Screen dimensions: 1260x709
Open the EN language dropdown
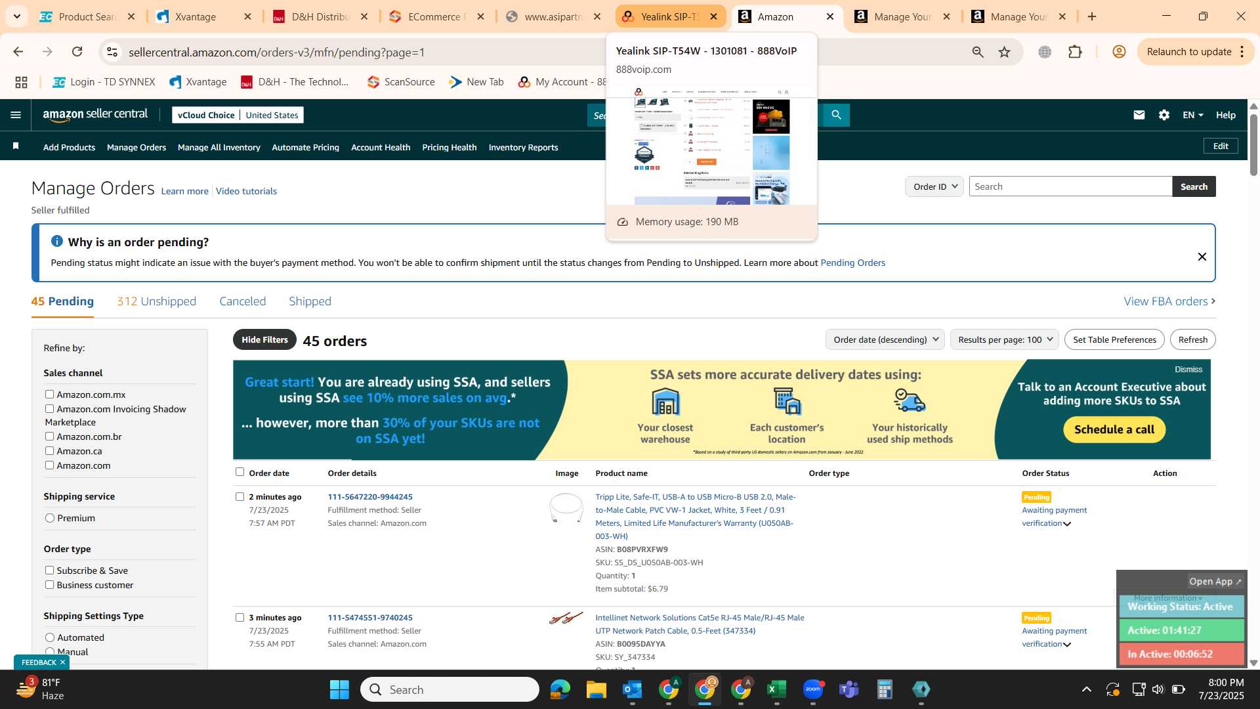point(1192,115)
